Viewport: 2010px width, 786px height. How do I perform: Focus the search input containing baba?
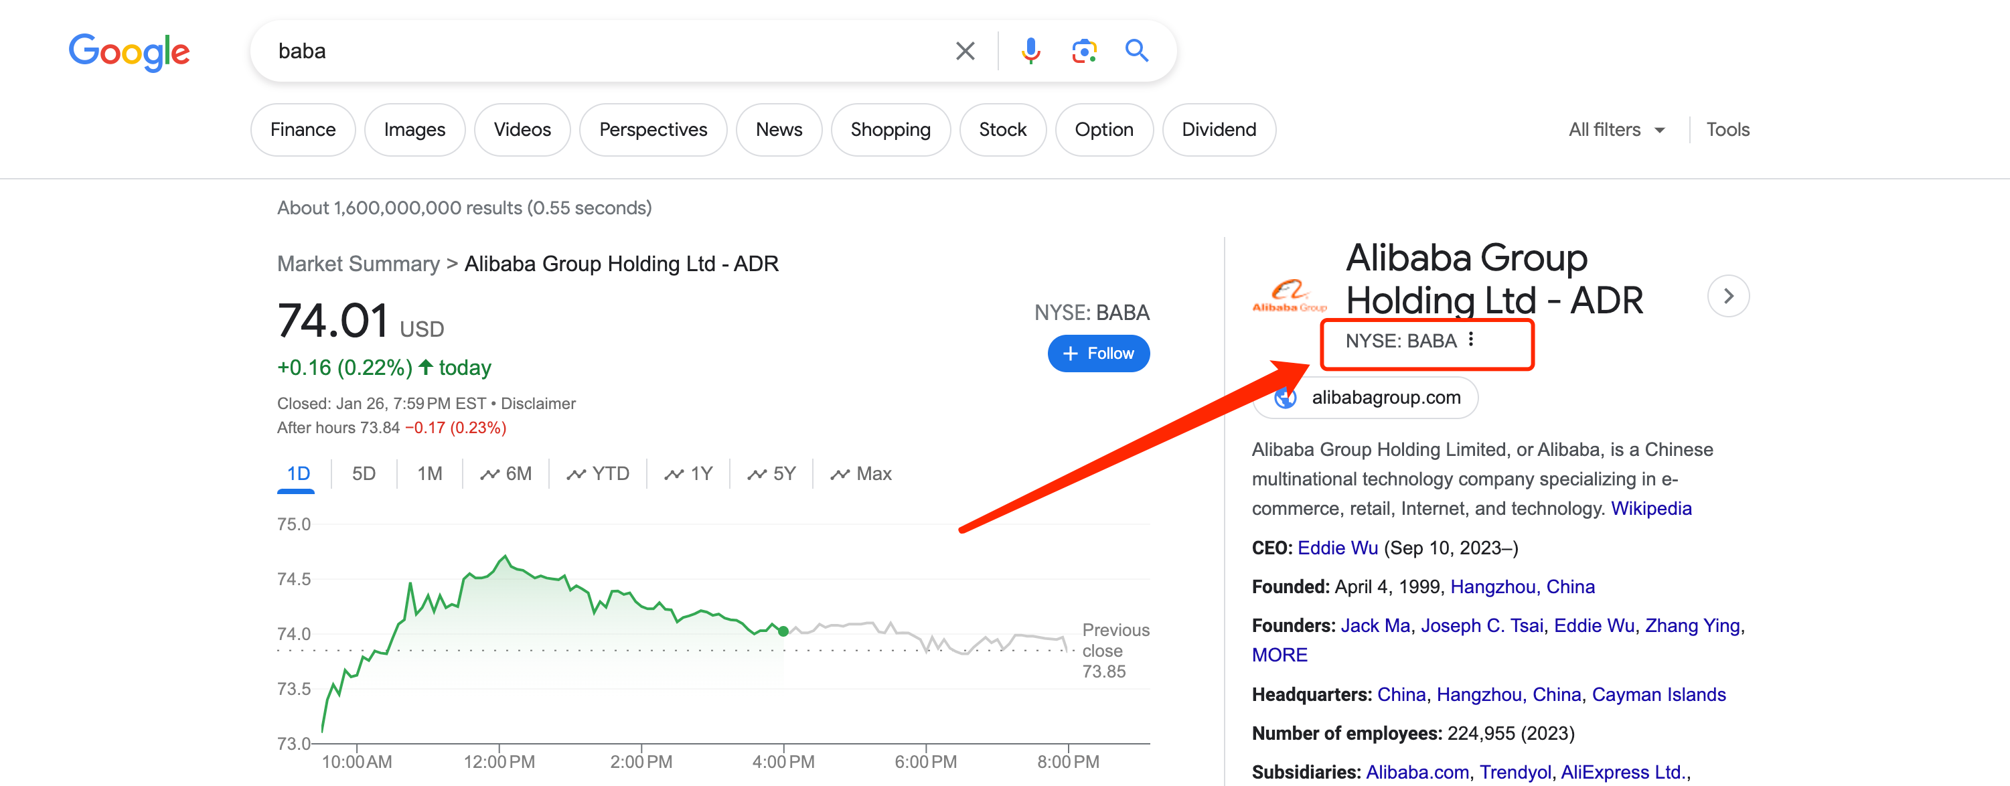coord(609,52)
